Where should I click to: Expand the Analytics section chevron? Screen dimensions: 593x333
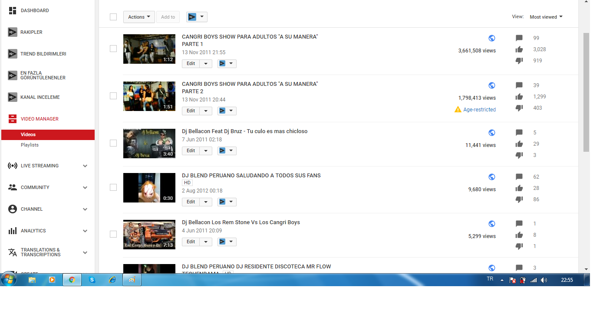85,231
